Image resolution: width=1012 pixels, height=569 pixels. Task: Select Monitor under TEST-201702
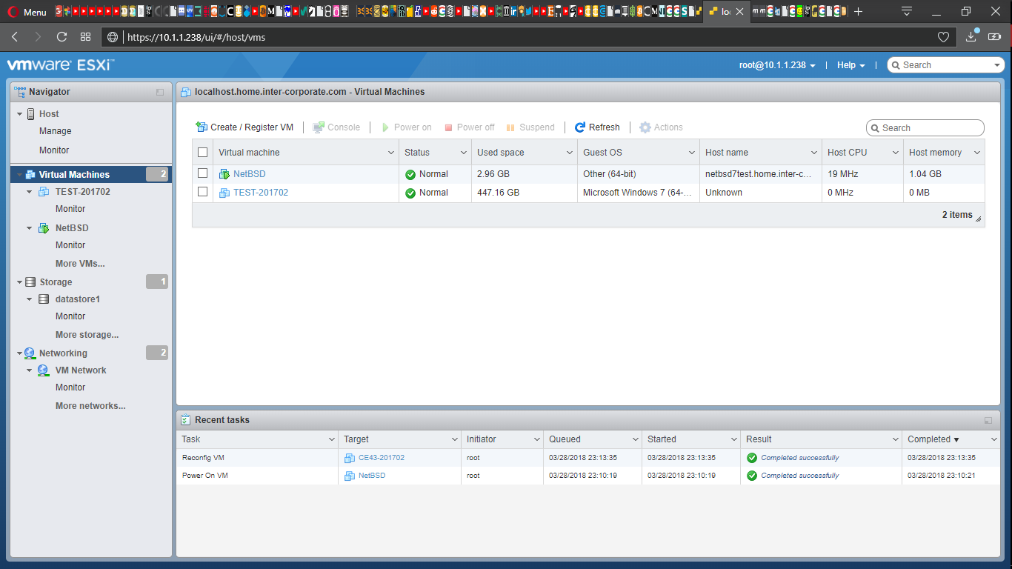pos(70,209)
